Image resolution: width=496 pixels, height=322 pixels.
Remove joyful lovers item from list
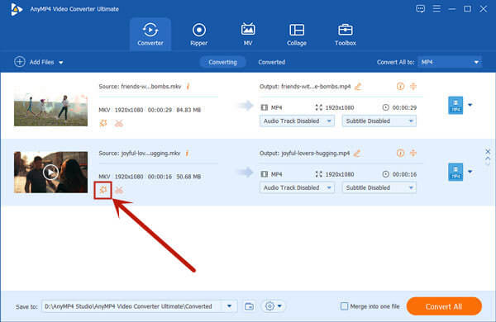click(488, 151)
